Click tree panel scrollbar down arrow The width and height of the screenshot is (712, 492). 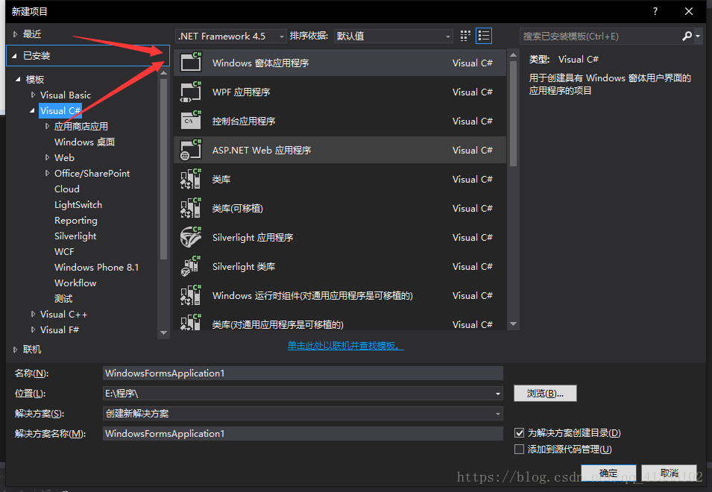(x=163, y=332)
